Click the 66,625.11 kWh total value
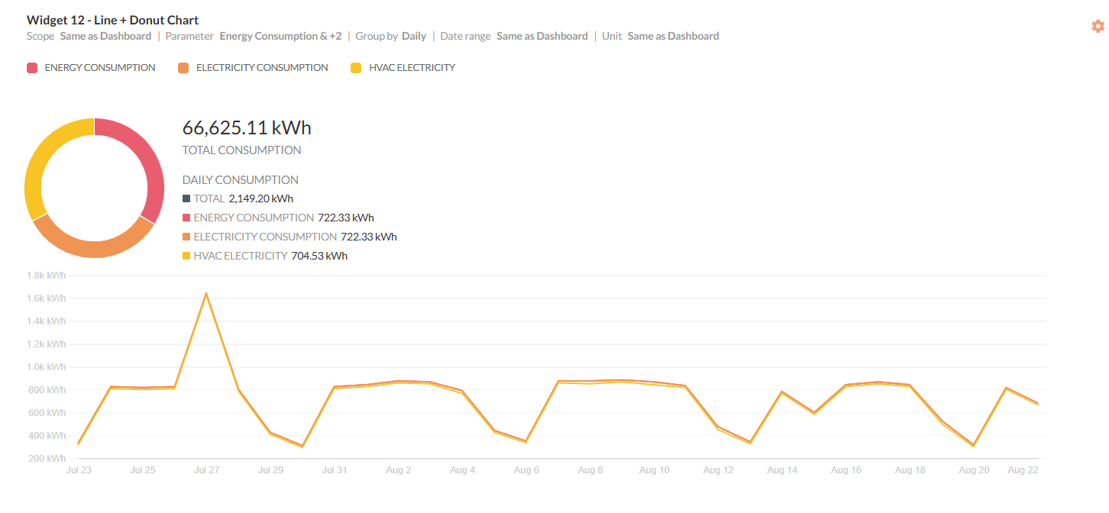Screen dimensions: 1109x513 tap(247, 127)
